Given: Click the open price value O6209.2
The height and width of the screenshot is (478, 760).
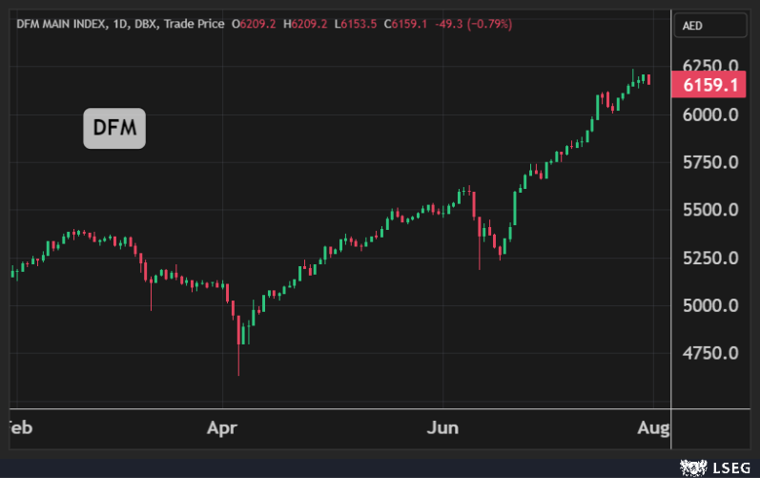Looking at the screenshot, I should click(x=255, y=23).
